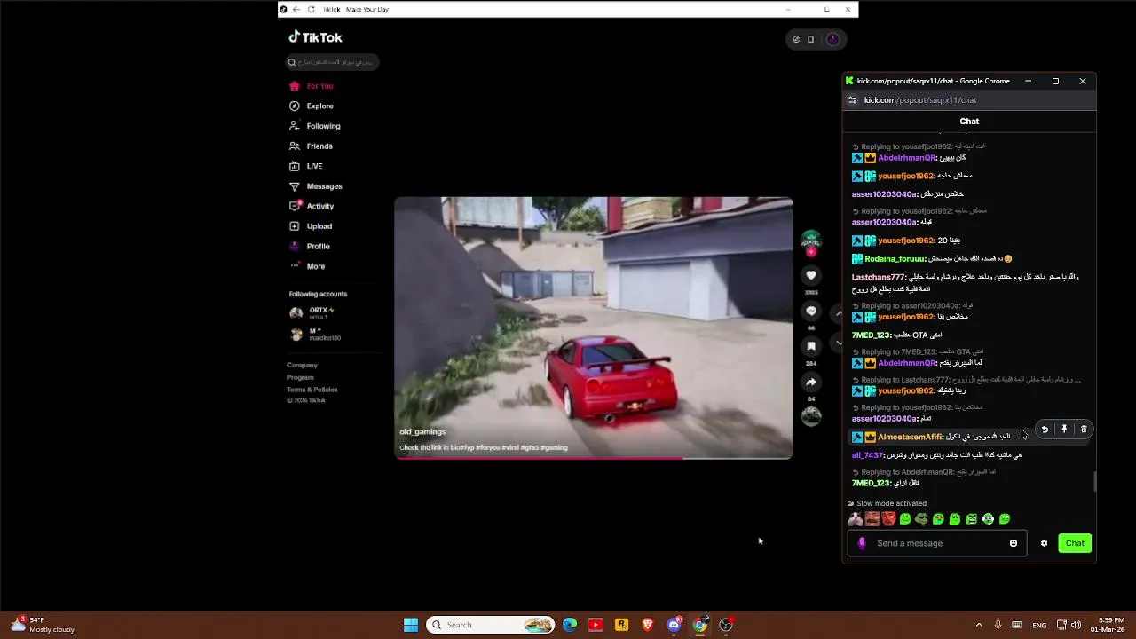
Task: Click the video creator avatar above like
Action: pos(811,240)
